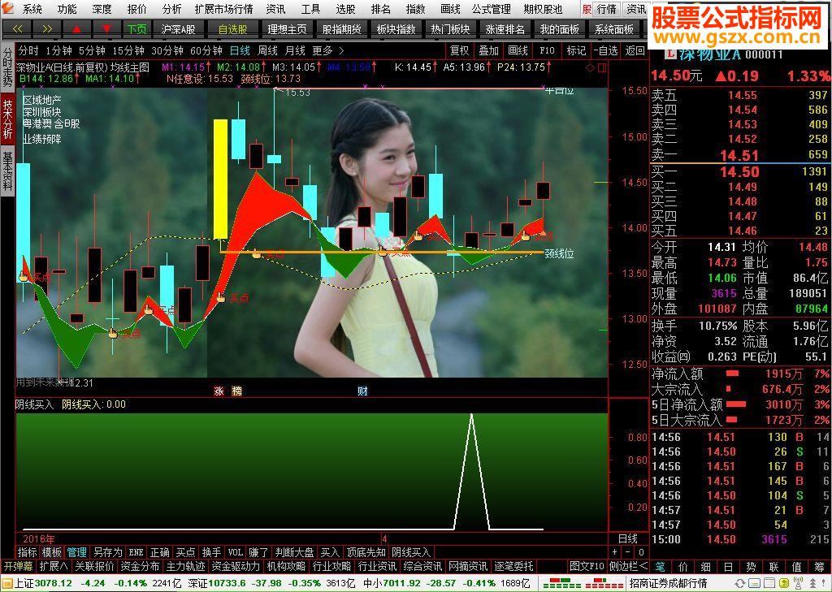This screenshot has height=592, width=832.
Task: Click the app logo icon in menu bar
Action: 7,9
